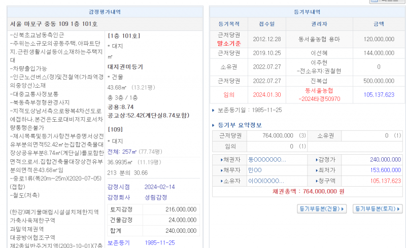This screenshot has height=248, width=406.
Task: Click the red 임의 entry in registry table
Action: click(x=229, y=94)
